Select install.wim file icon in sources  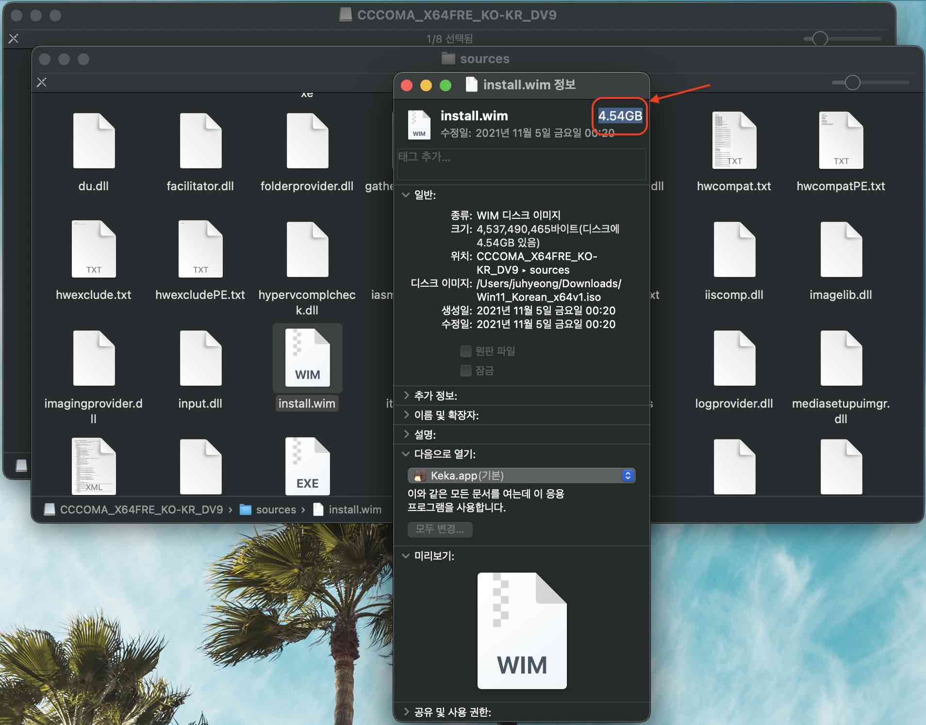pyautogui.click(x=307, y=358)
